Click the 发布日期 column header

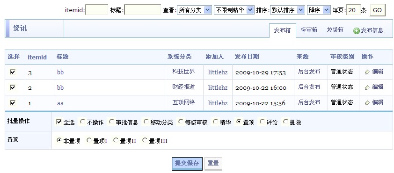[x=247, y=57]
